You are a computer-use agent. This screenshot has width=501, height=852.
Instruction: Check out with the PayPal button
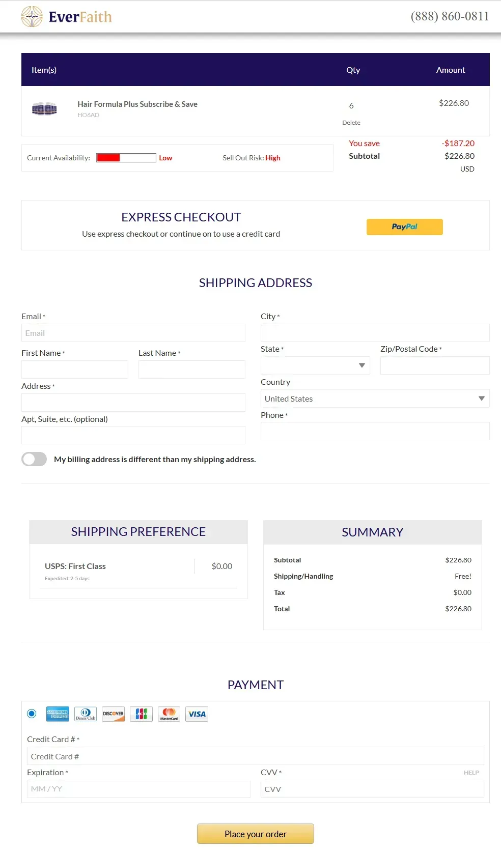tap(405, 227)
